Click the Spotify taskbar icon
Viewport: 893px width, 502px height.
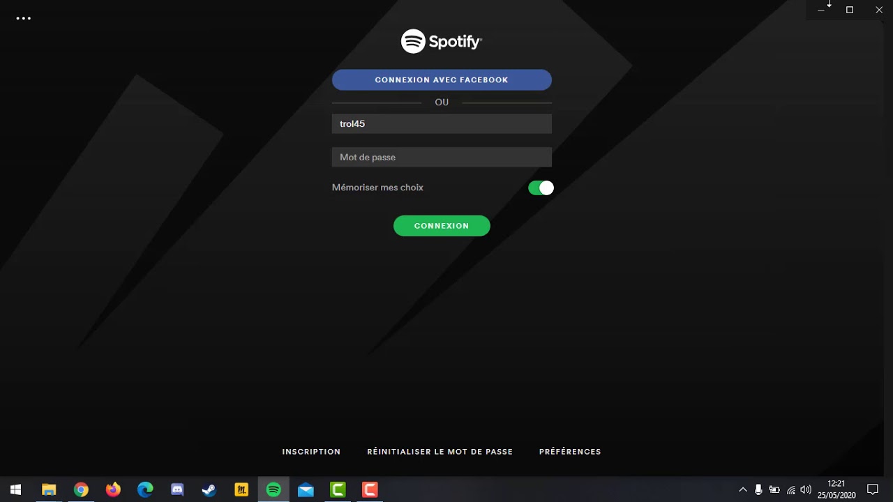[x=273, y=489]
